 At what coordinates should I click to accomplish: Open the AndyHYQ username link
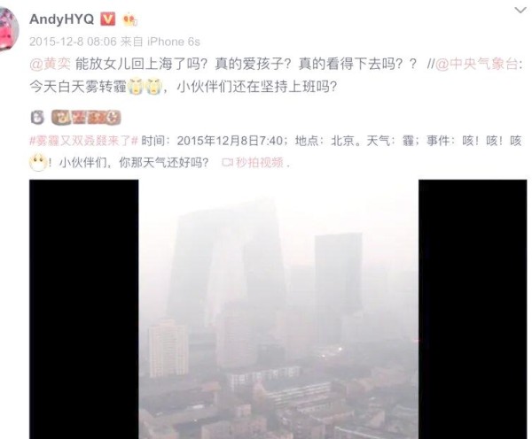(61, 19)
